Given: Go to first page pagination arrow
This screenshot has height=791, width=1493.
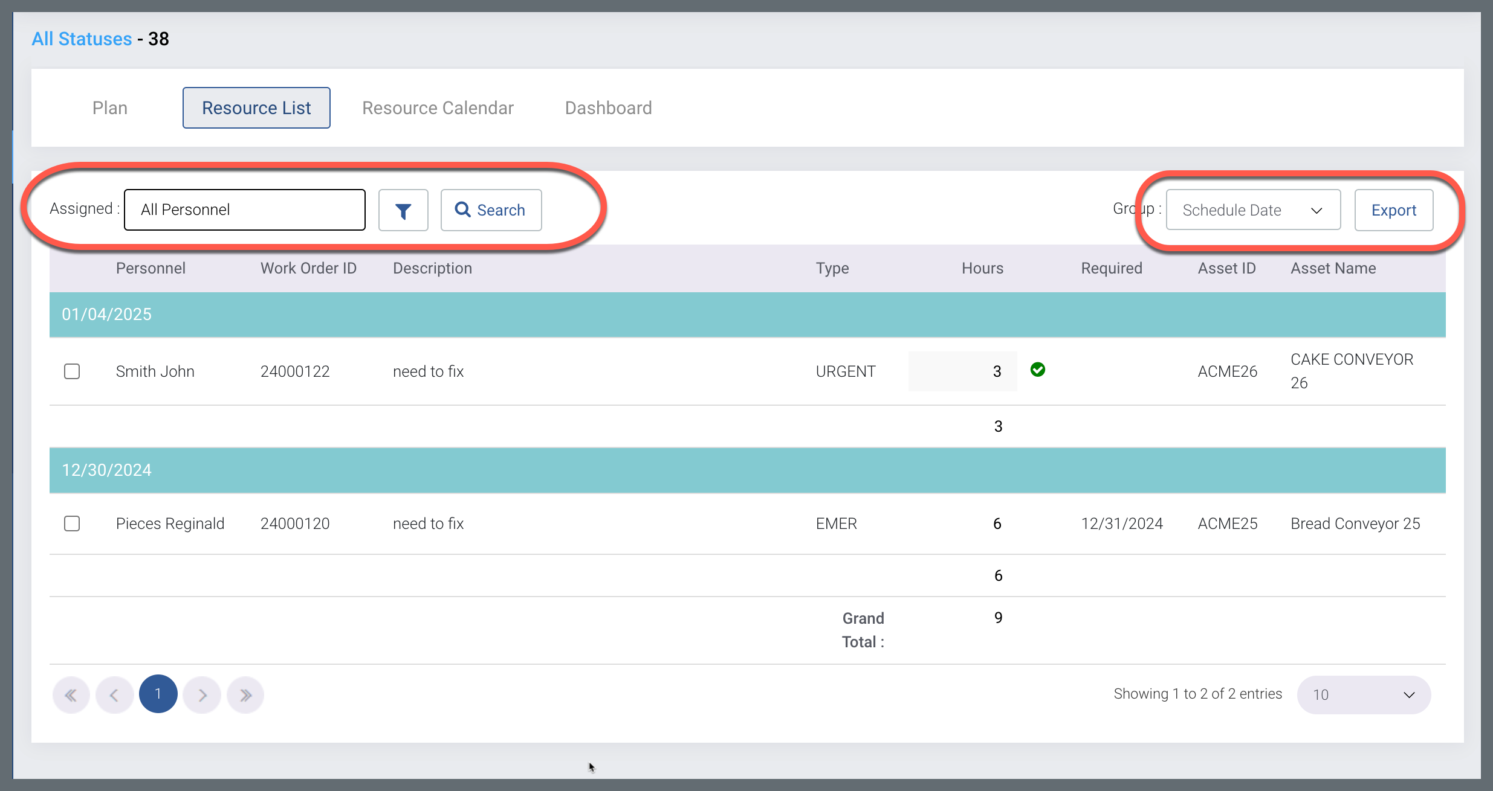Looking at the screenshot, I should click(x=71, y=695).
